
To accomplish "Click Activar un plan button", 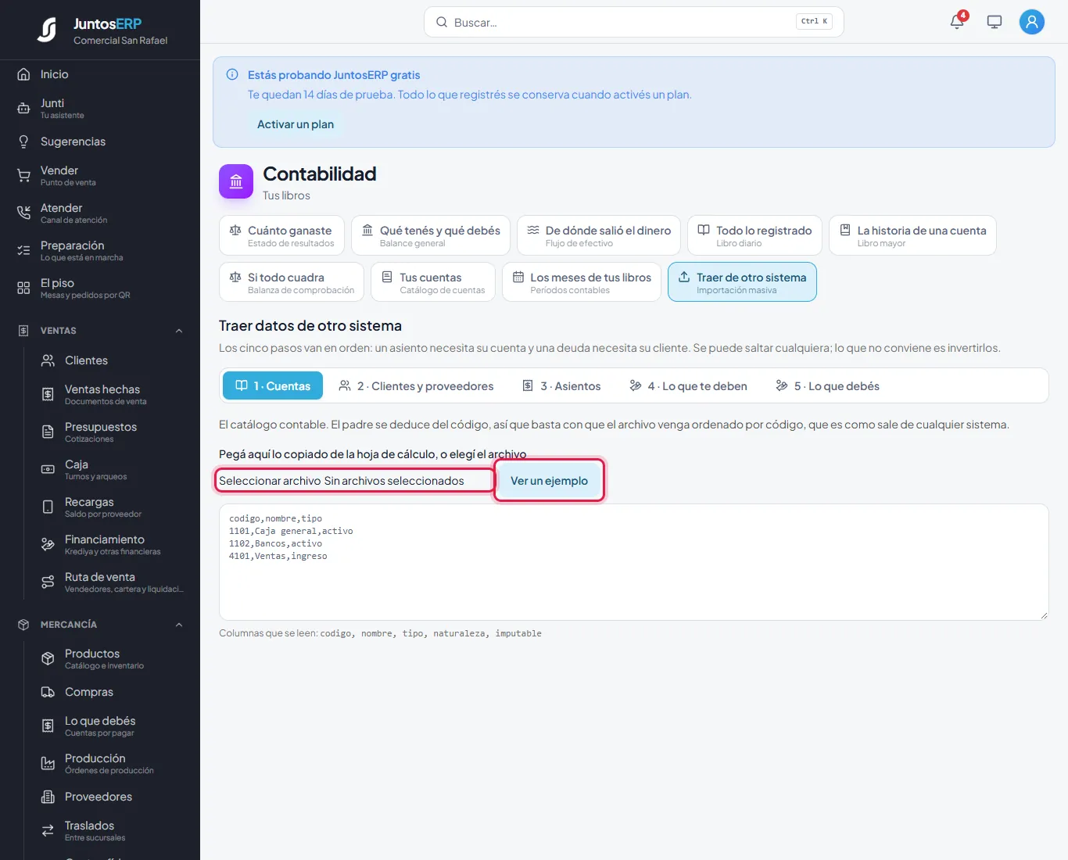I will coord(296,124).
